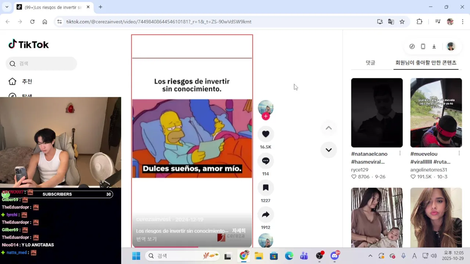The image size is (470, 264).
Task: Click the site information icon in address bar
Action: (60, 22)
